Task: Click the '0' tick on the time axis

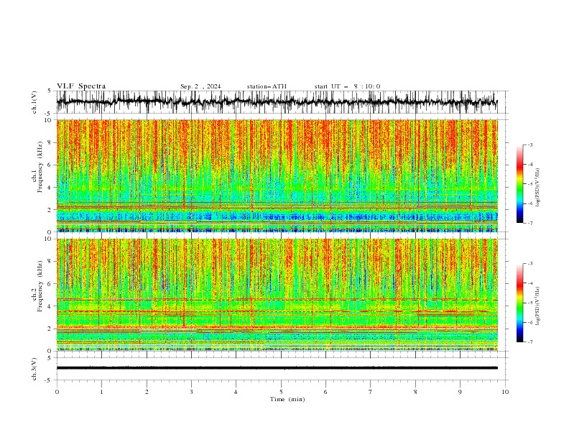Action: (57, 392)
